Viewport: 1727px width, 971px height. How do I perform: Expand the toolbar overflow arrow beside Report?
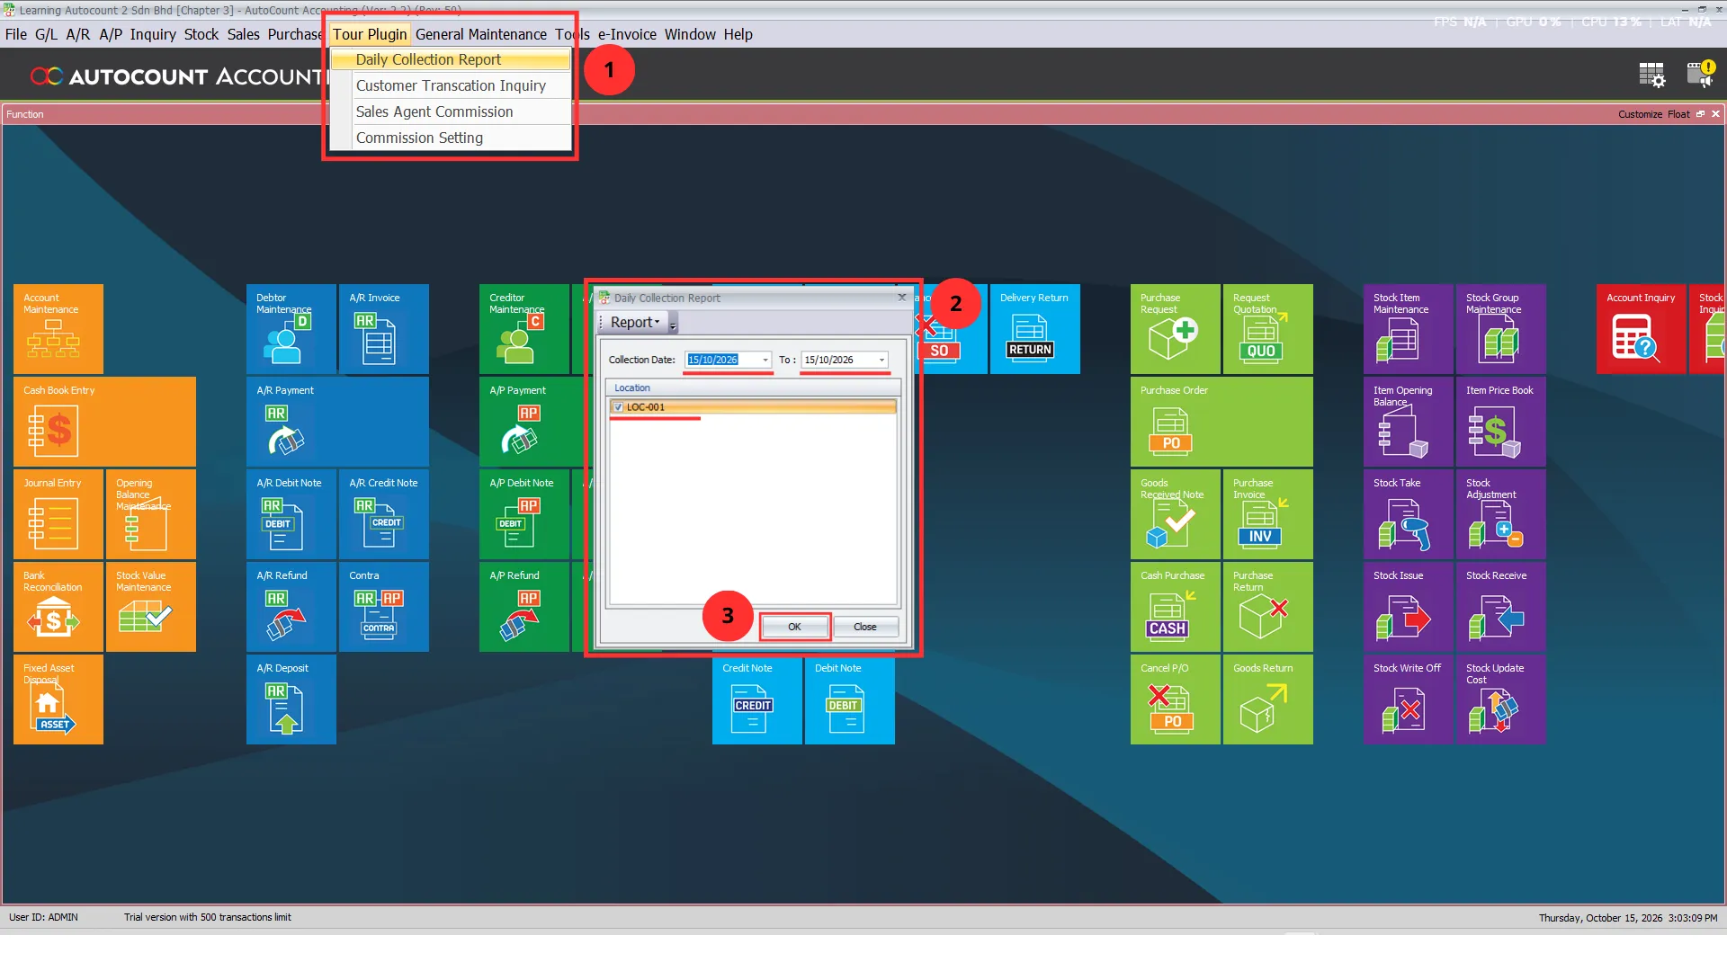tap(673, 324)
